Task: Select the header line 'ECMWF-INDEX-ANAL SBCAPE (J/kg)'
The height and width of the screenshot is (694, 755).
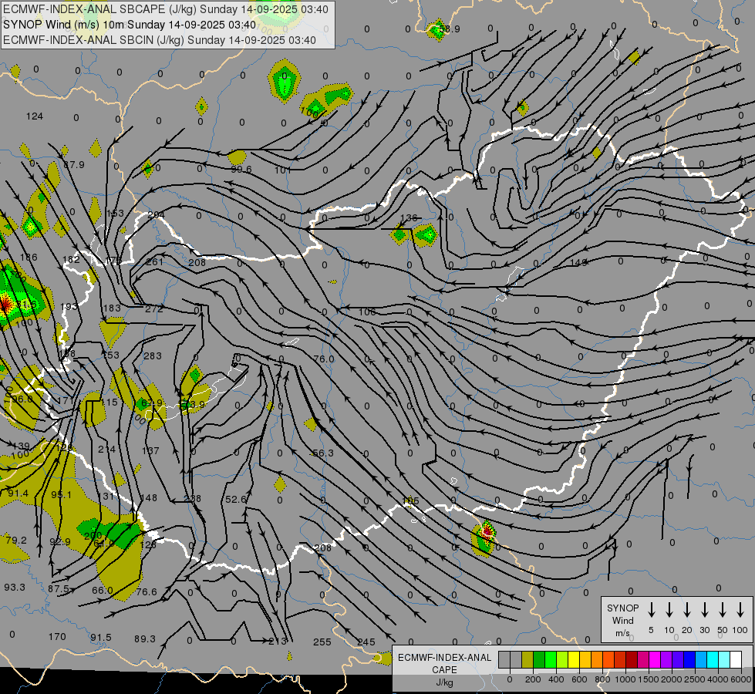Action: [100, 9]
